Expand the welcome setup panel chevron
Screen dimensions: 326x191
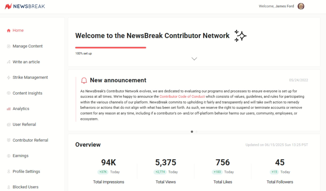[x=194, y=59]
